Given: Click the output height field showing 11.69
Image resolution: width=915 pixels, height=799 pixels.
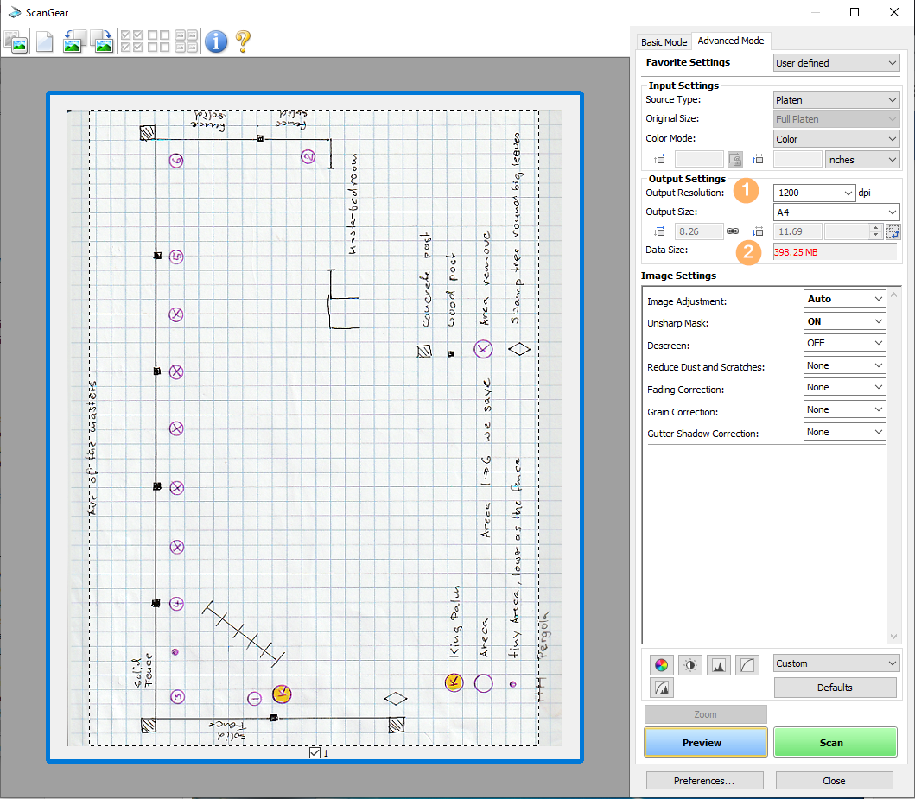Looking at the screenshot, I should coord(797,231).
